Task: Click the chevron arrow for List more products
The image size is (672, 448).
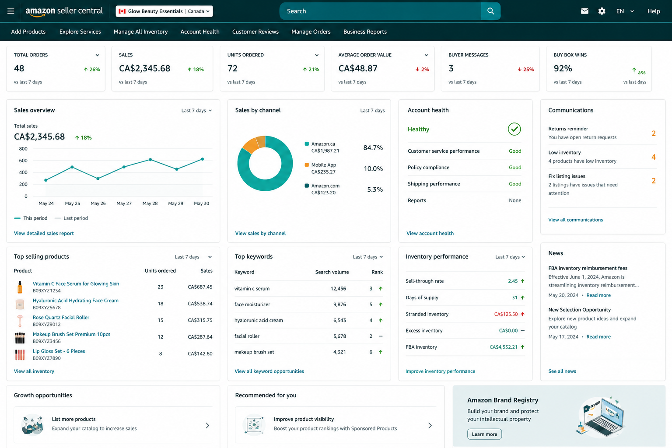Action: coord(207,425)
